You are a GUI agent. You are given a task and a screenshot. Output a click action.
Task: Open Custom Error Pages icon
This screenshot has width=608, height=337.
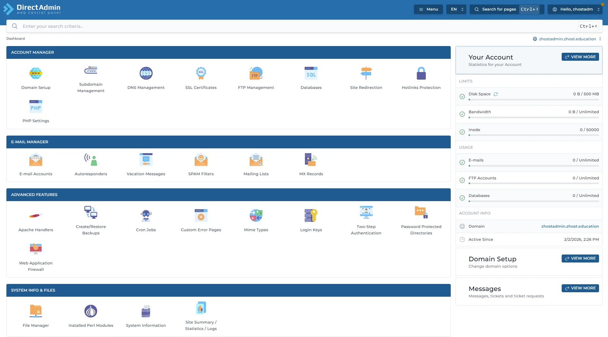pos(201,216)
